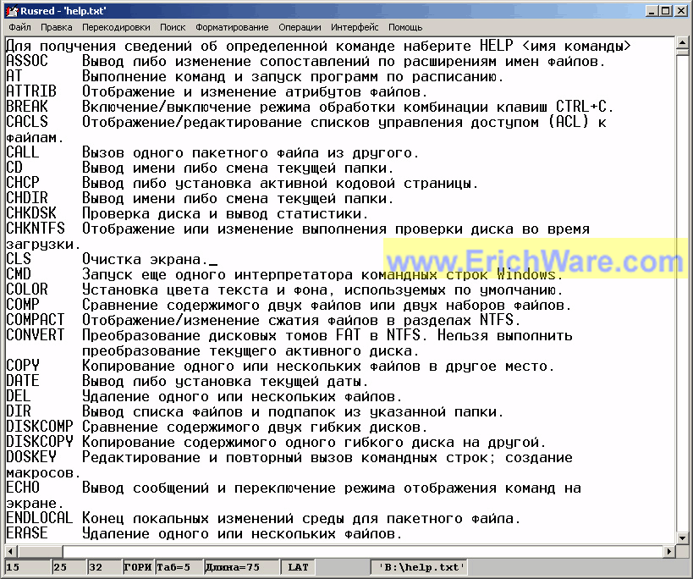Open the Операции menu
Viewport: 693px width, 579px height.
[300, 27]
